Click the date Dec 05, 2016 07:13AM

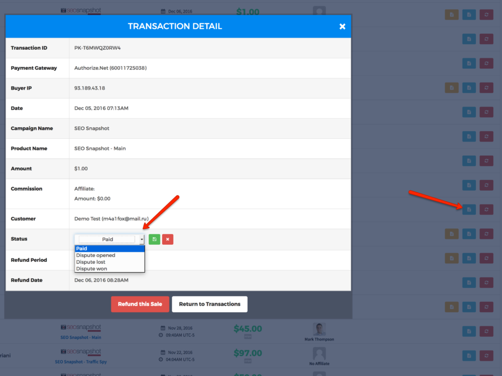pyautogui.click(x=101, y=108)
